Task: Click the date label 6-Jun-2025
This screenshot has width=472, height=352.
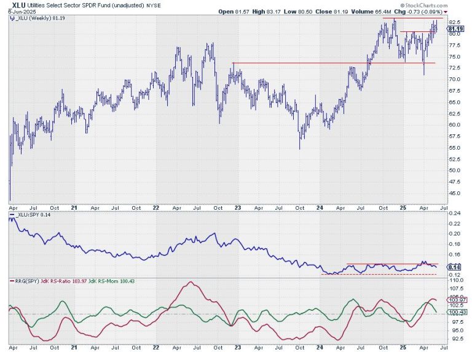Action: point(22,12)
